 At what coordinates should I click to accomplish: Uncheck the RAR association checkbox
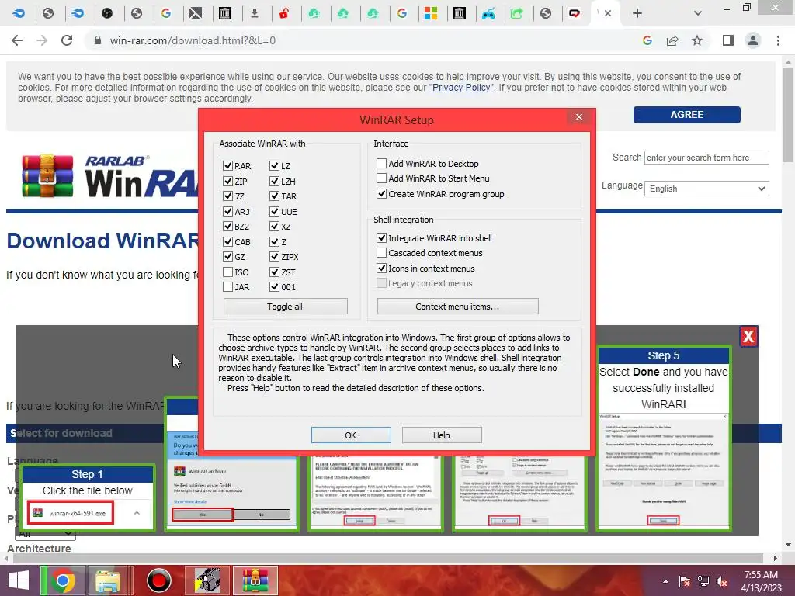click(227, 166)
